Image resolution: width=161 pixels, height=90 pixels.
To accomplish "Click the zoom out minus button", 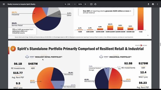I will tap(75, 4).
